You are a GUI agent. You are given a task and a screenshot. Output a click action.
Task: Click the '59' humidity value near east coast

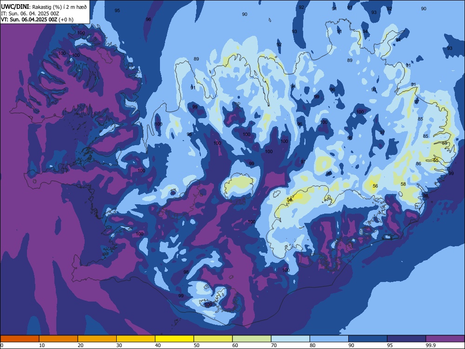[445, 143]
